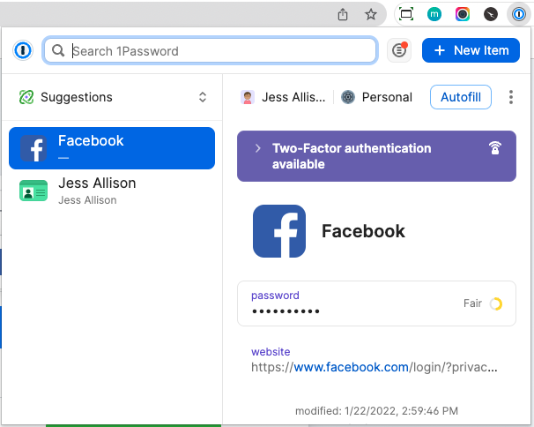Click the Facebook icon in the suggestions list
534x427 pixels.
click(x=33, y=148)
